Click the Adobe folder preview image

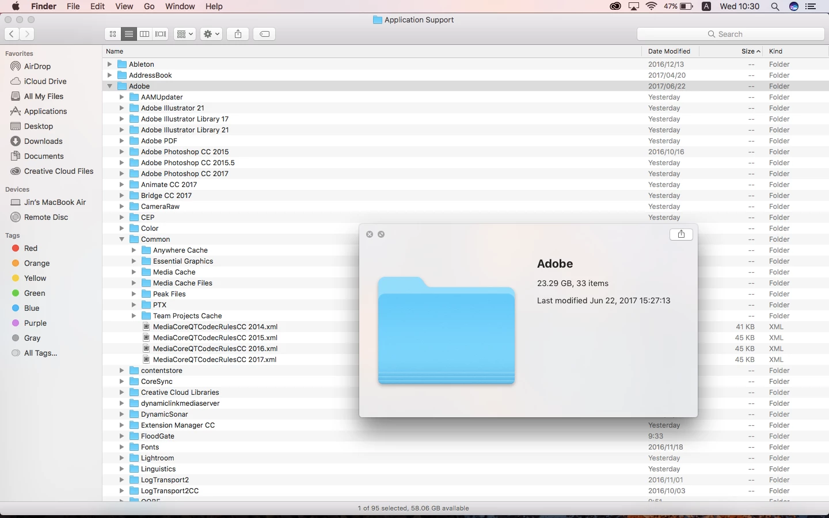tap(446, 330)
